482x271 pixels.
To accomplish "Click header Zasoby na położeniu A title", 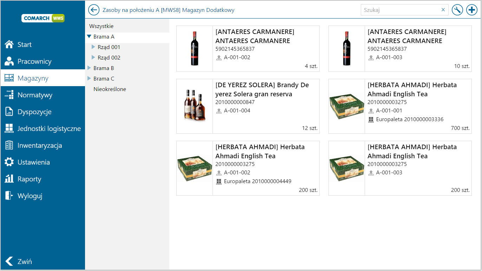I will pyautogui.click(x=168, y=10).
